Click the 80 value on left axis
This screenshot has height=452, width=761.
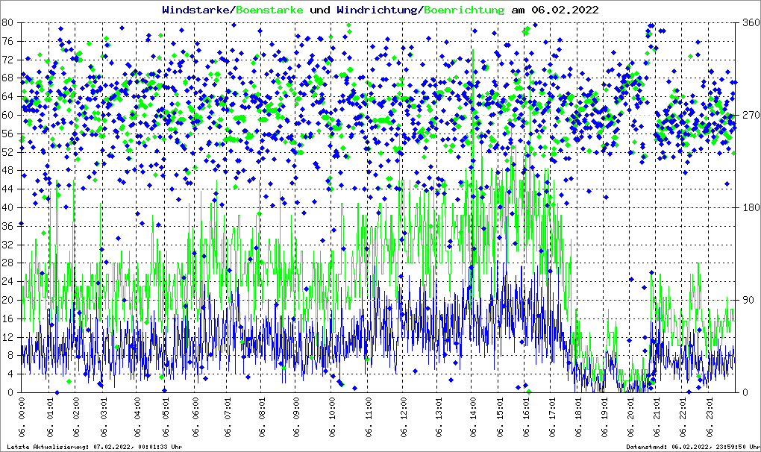tap(9, 22)
